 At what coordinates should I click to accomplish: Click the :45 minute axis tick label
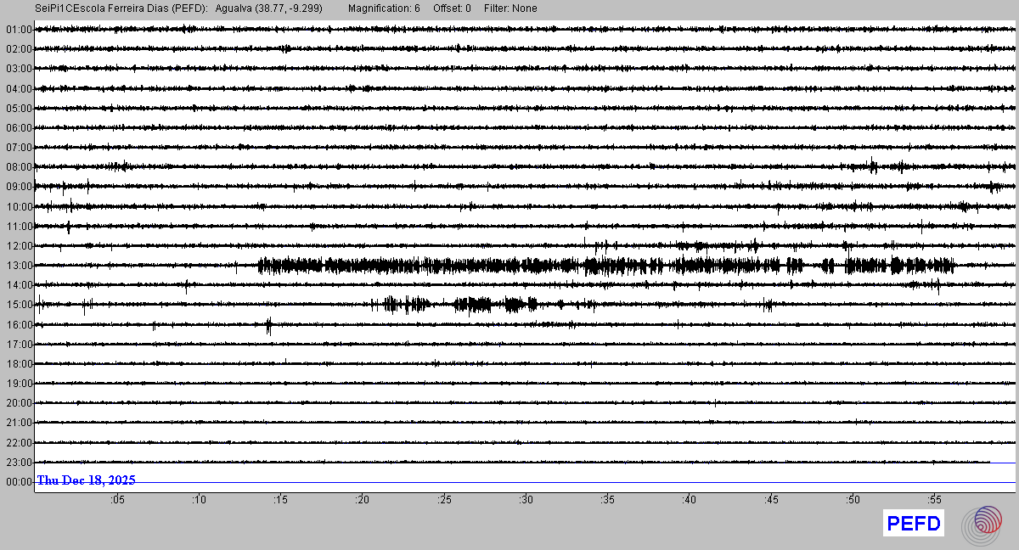(x=771, y=500)
